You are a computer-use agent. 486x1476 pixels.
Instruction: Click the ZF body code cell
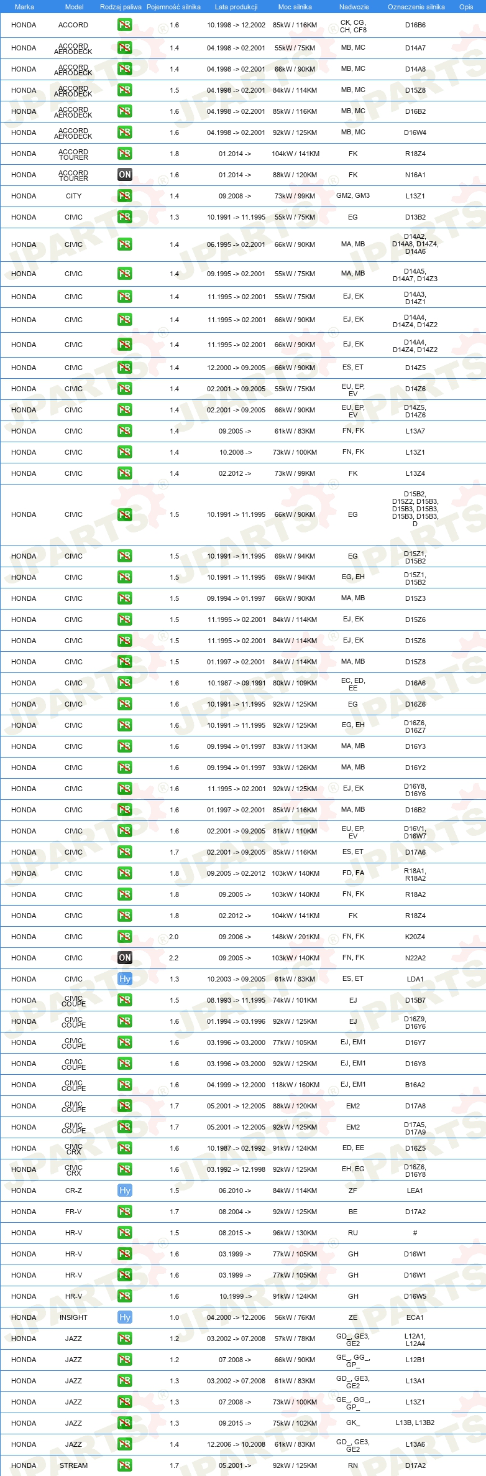click(353, 1191)
